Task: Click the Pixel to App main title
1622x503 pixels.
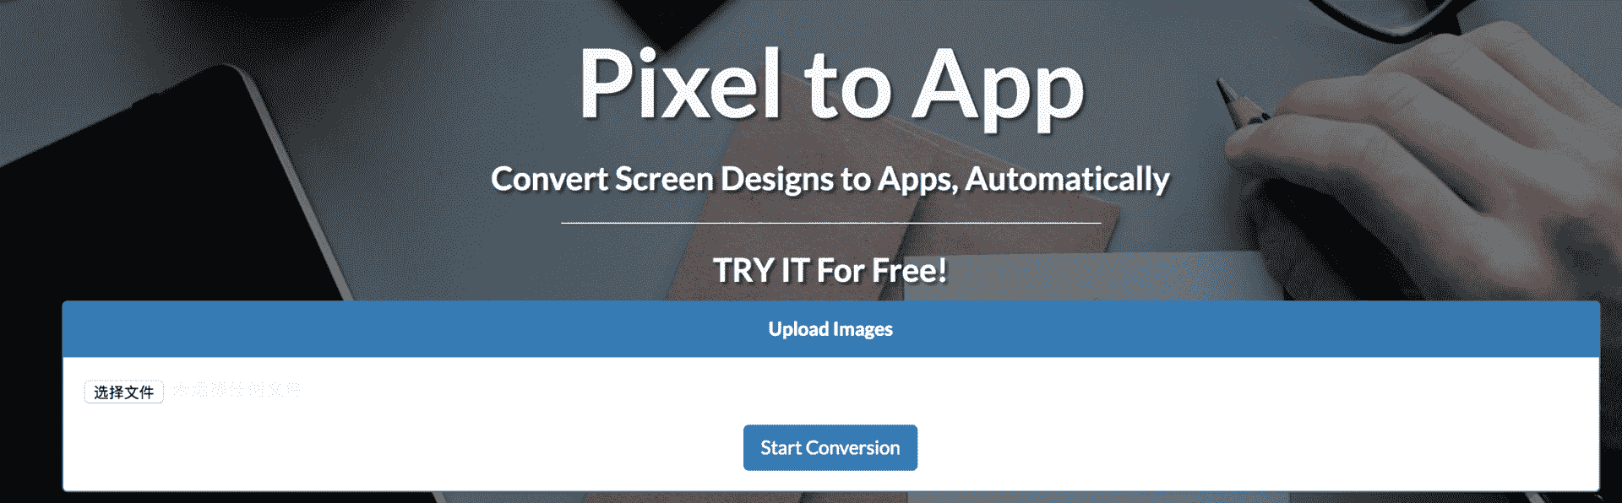Action: coord(831,86)
